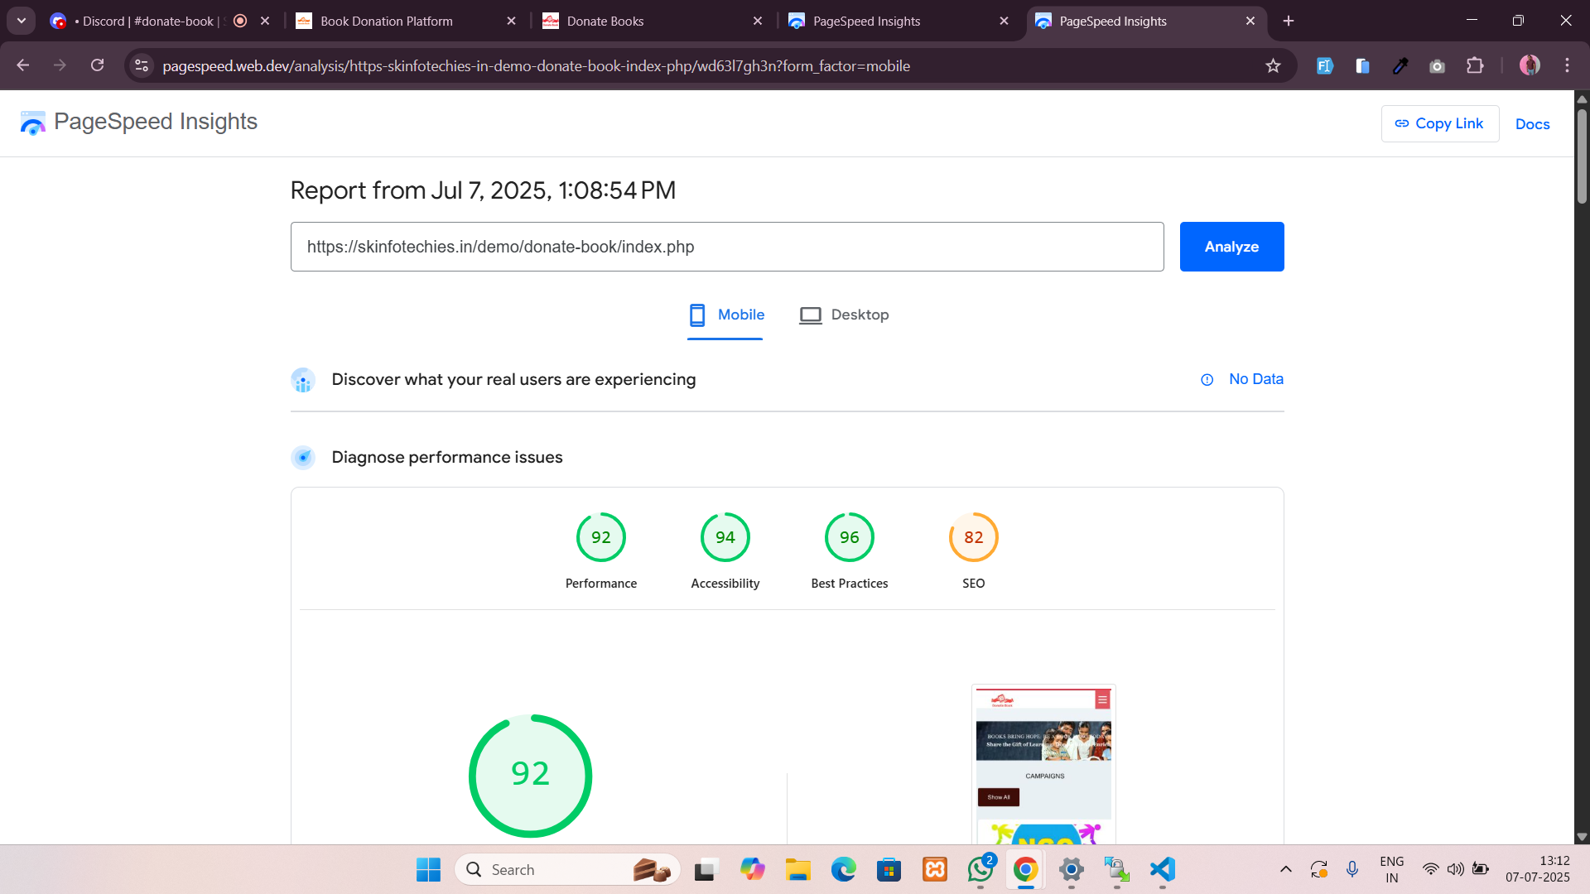Screen dimensions: 1590x894
Task: Open XAMPP from the taskbar
Action: click(935, 869)
